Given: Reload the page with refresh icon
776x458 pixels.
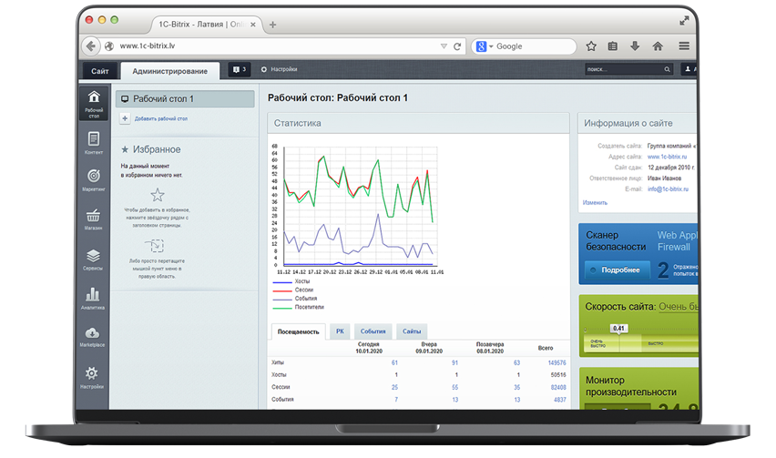Looking at the screenshot, I should click(457, 46).
